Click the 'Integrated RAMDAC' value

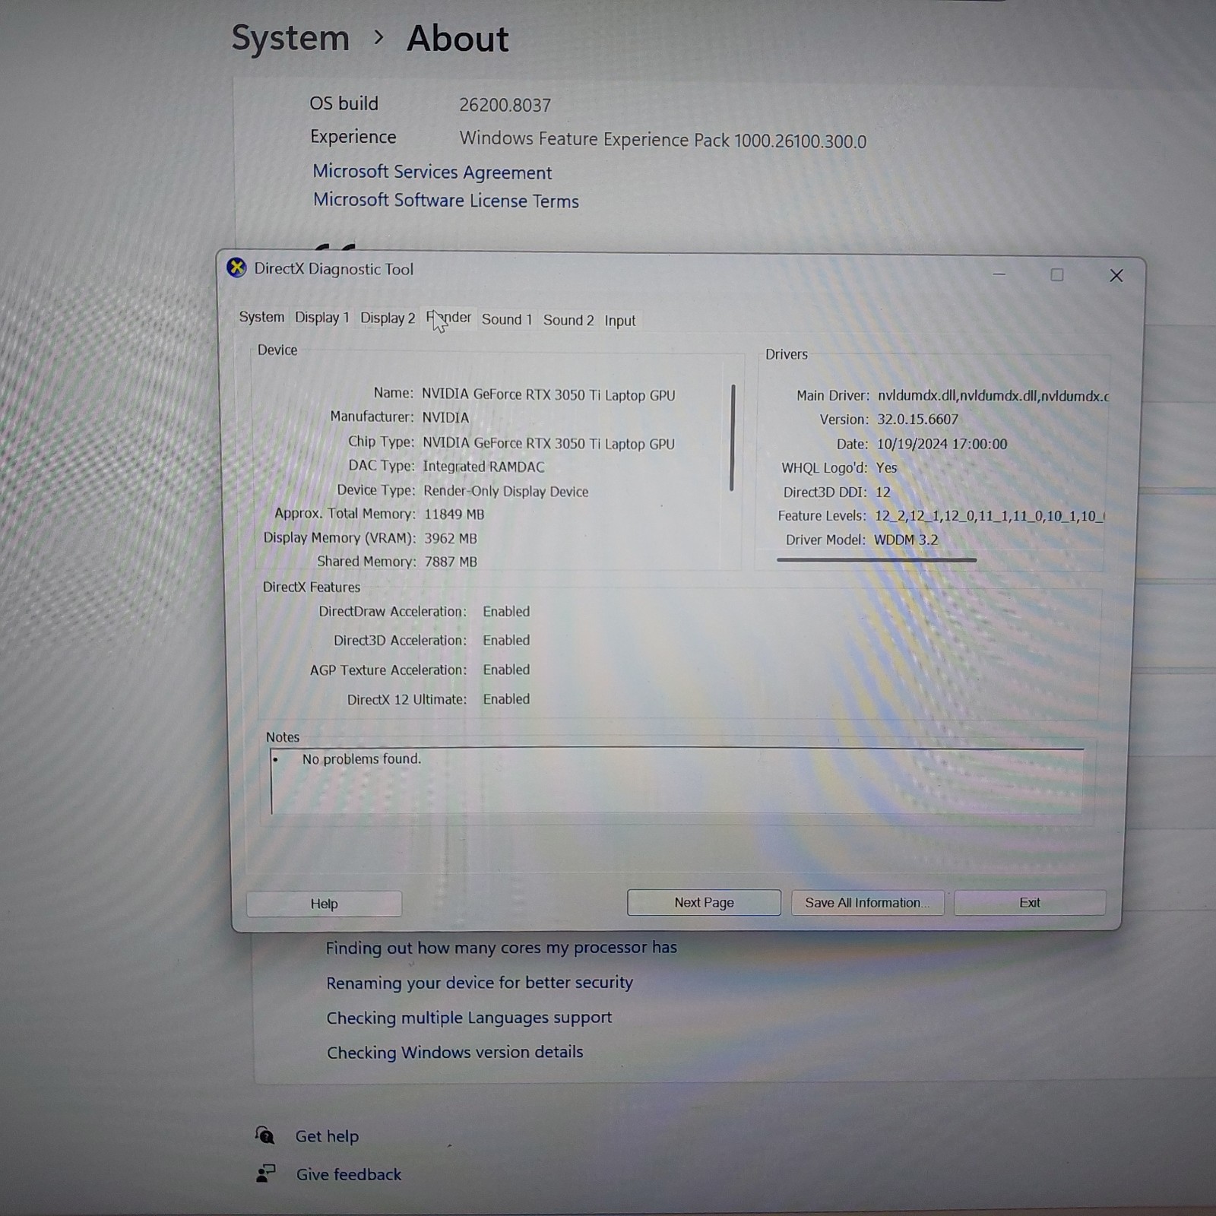(x=484, y=467)
